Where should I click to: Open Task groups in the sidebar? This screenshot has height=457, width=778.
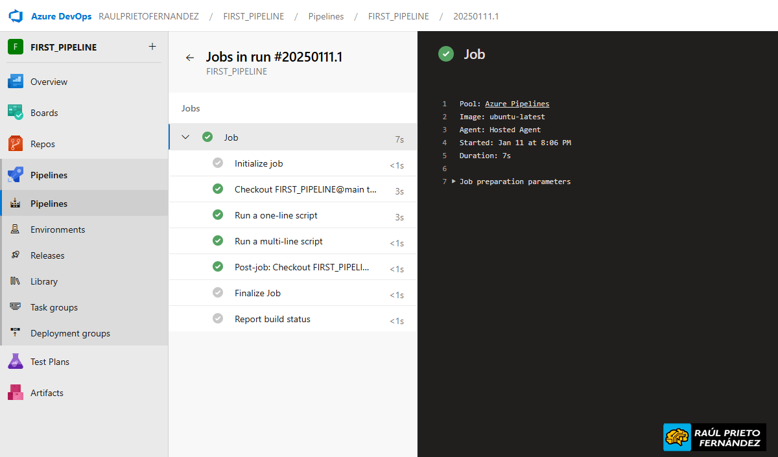tap(54, 307)
